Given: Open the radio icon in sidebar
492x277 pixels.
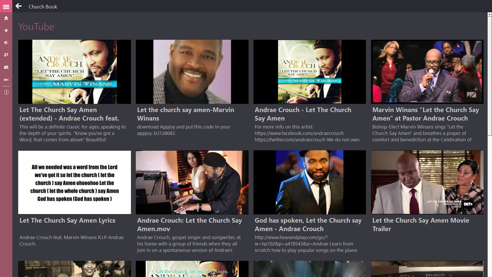Looking at the screenshot, I should [x=6, y=80].
